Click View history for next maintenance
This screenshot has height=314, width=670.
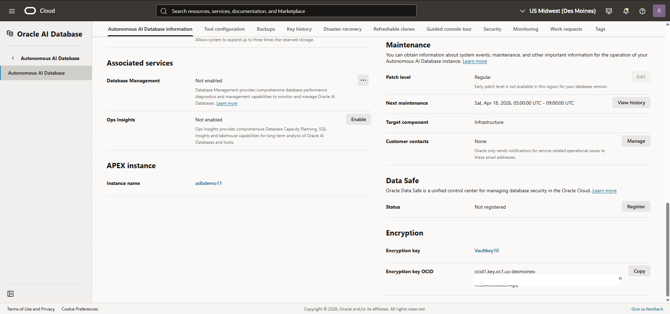point(631,103)
